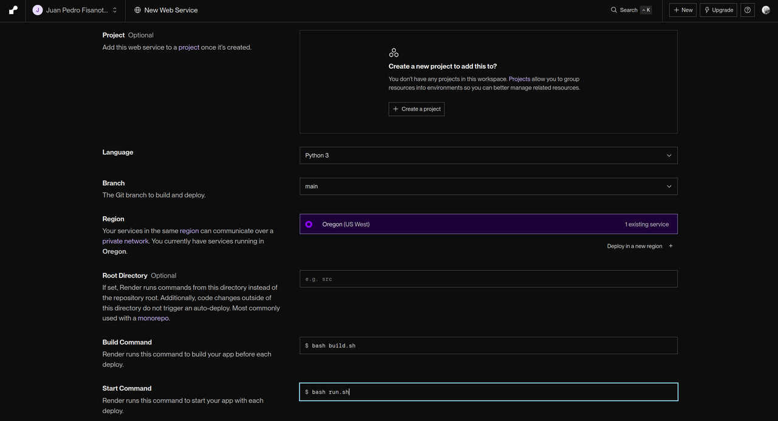
Task: Open the Search bar
Action: (x=631, y=10)
